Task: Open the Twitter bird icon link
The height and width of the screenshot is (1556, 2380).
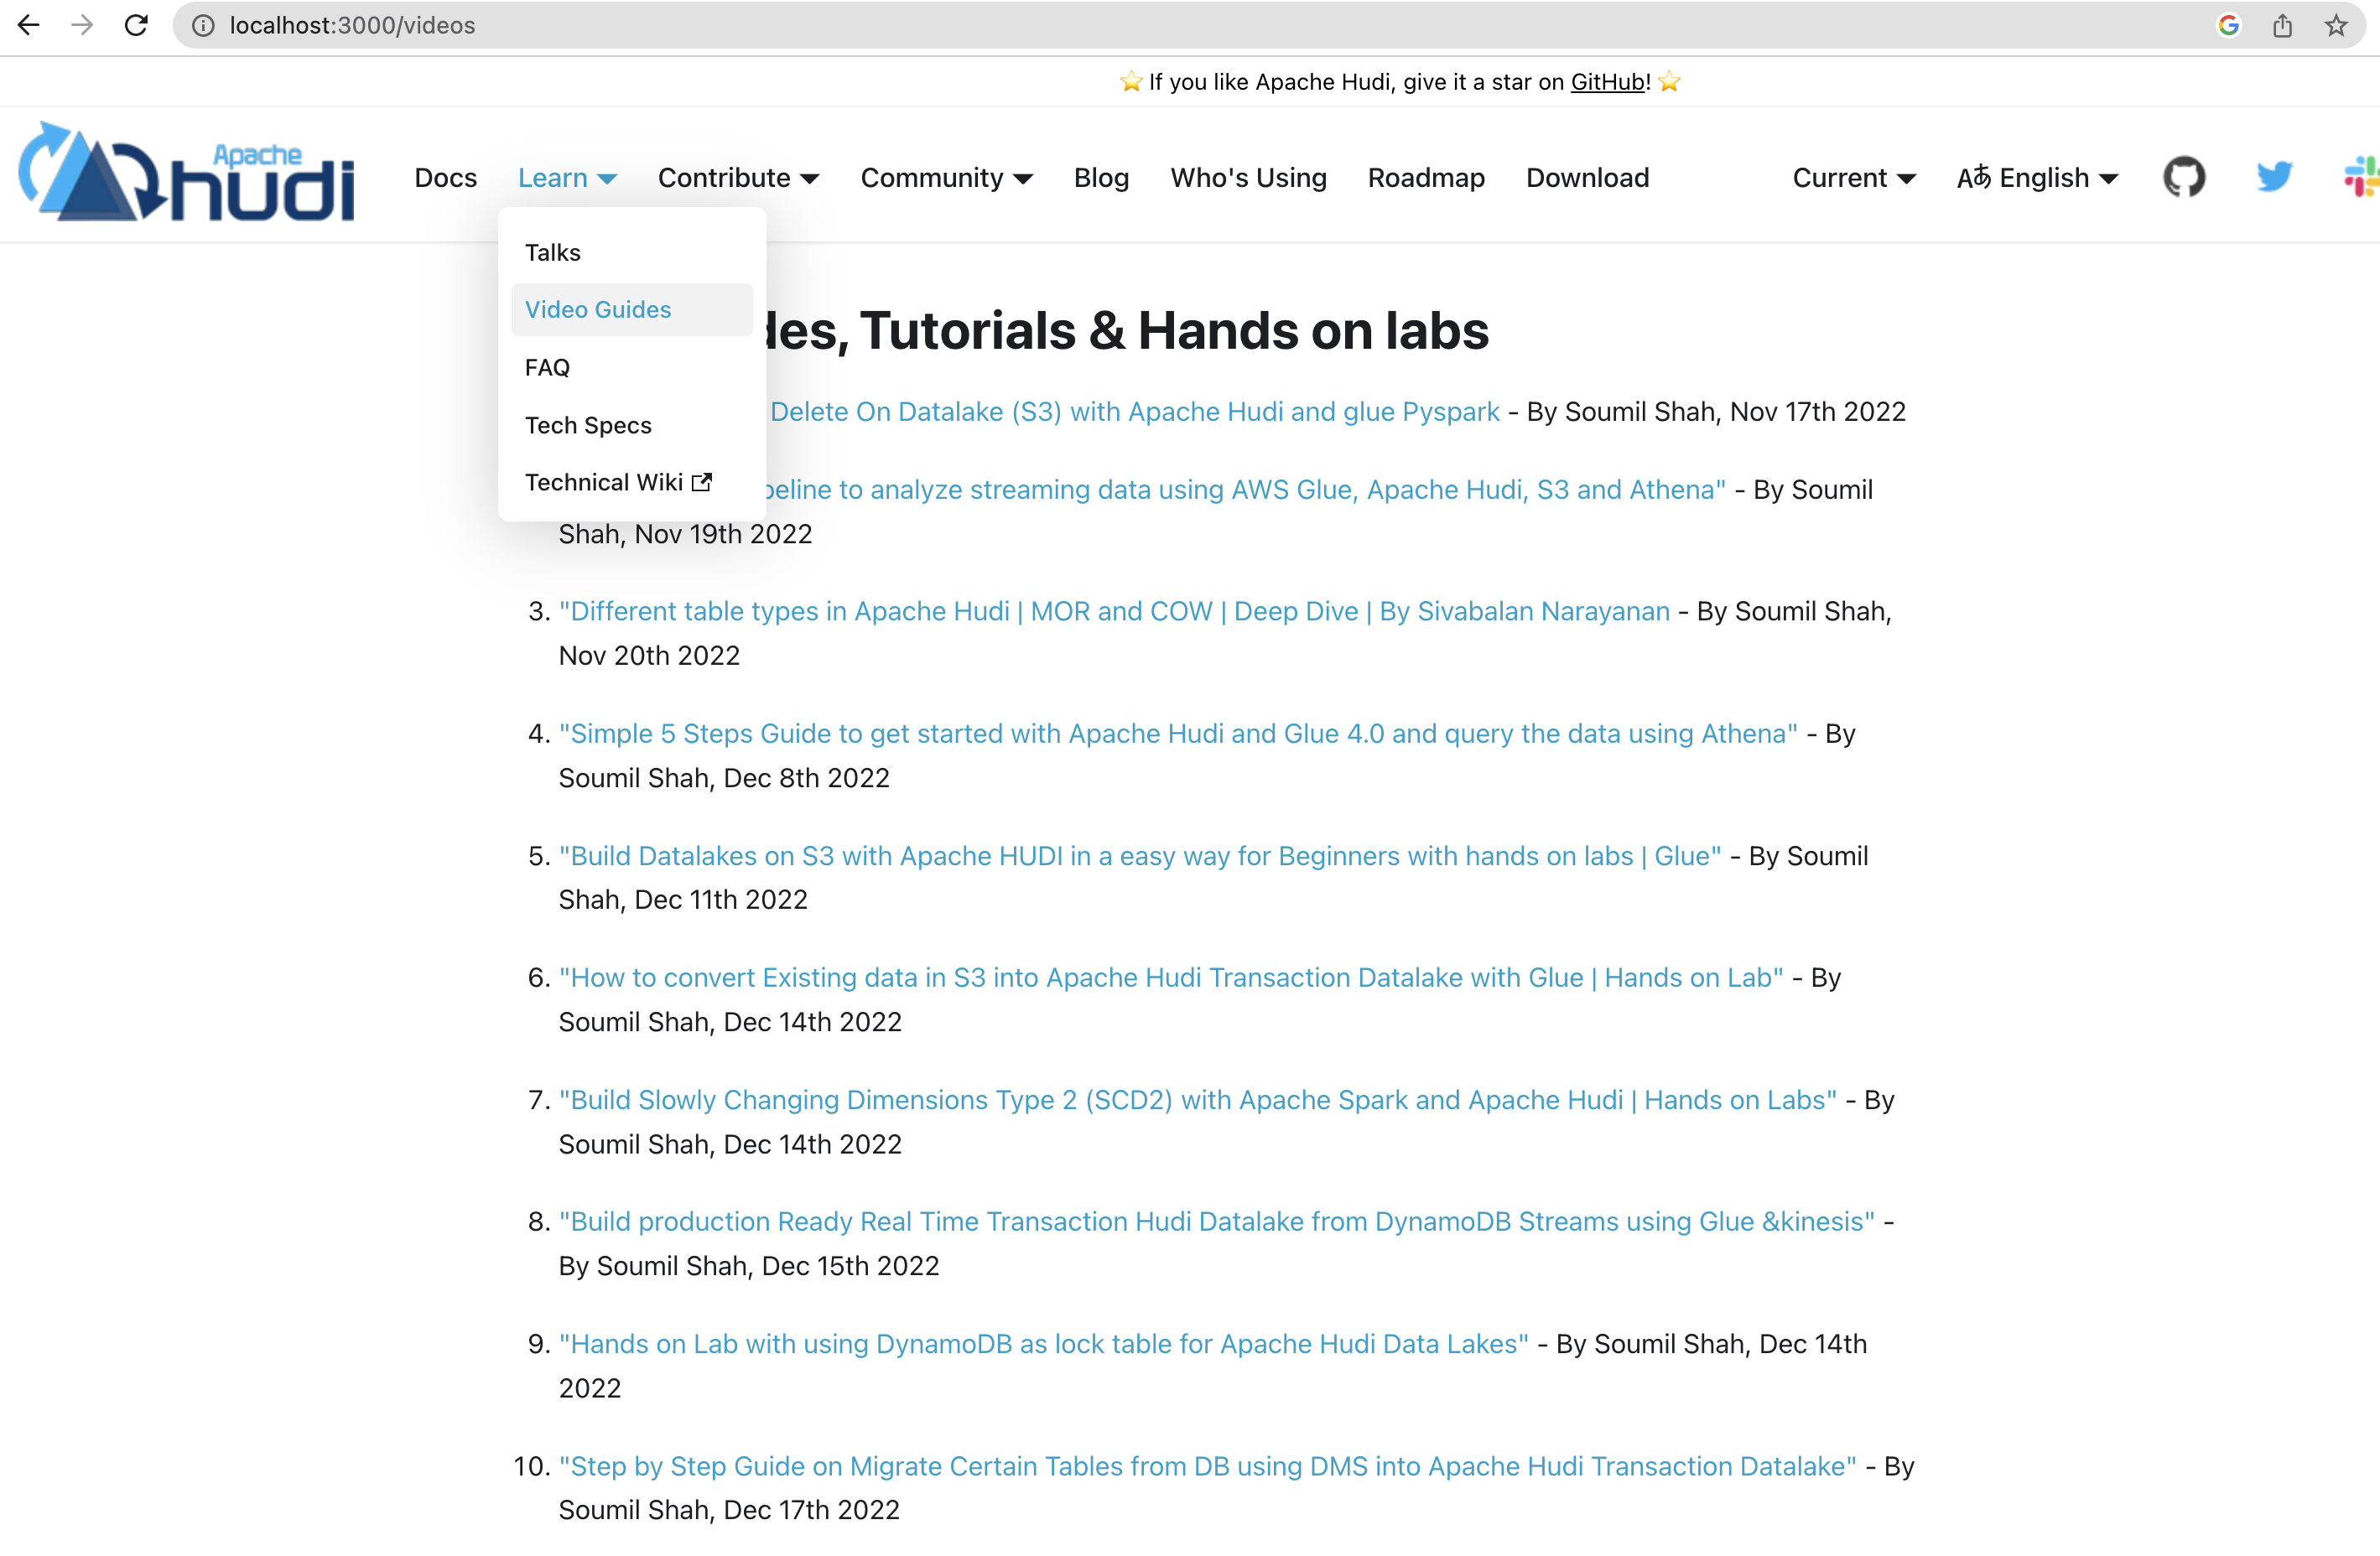Action: (x=2273, y=178)
